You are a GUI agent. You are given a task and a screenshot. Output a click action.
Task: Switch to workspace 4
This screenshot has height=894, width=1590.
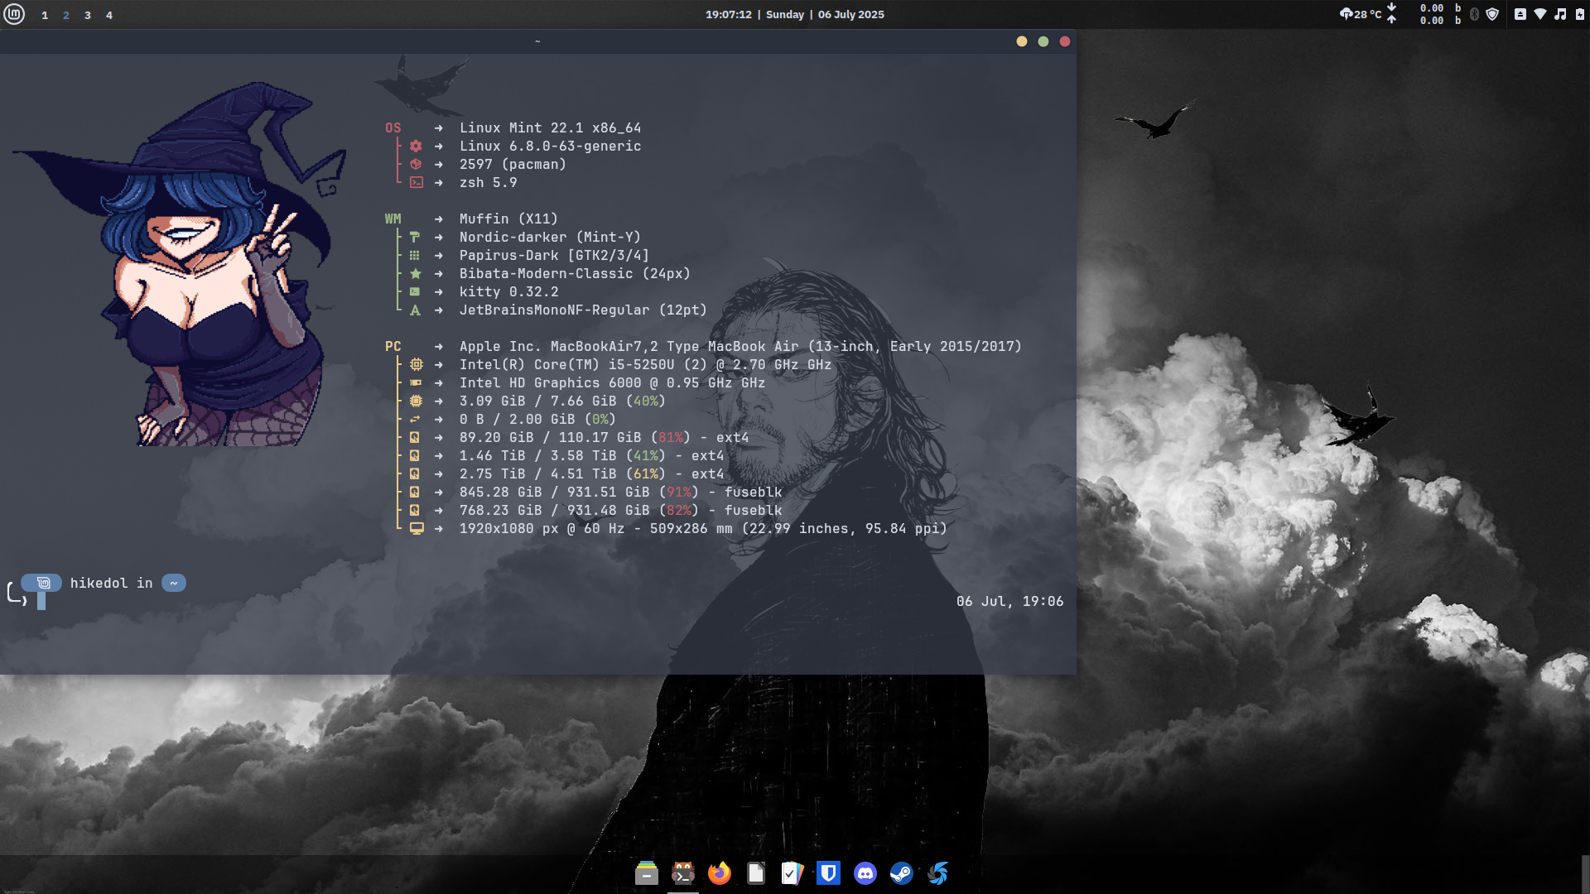pos(109,15)
